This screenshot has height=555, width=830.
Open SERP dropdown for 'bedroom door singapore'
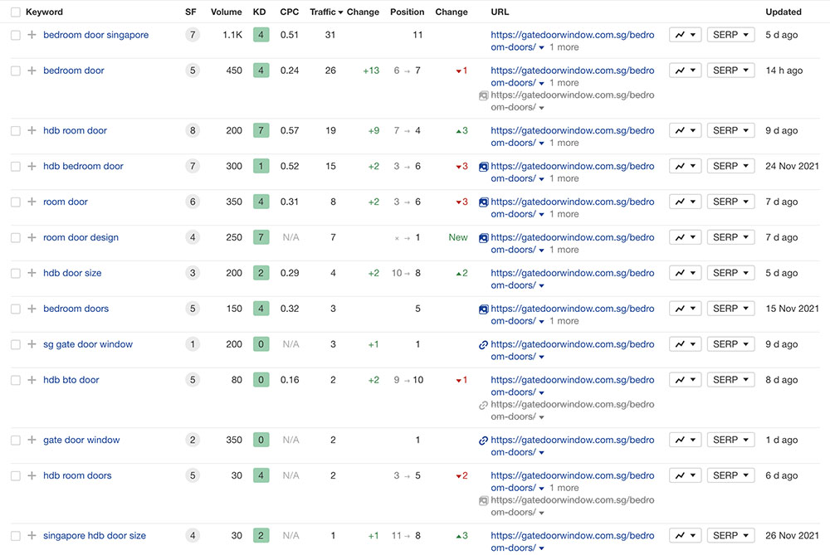point(730,35)
